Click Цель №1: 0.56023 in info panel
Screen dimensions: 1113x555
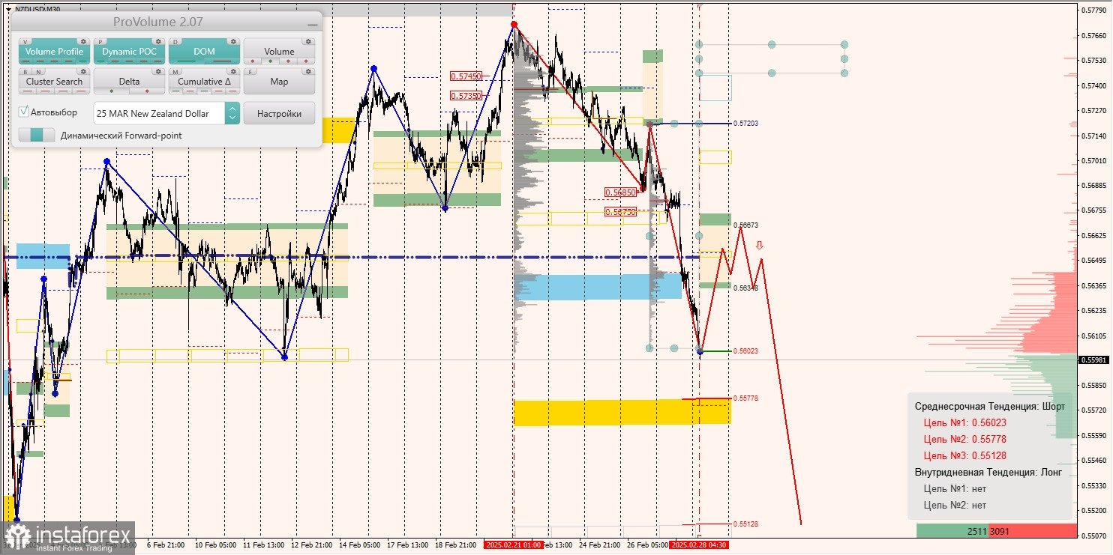click(964, 422)
